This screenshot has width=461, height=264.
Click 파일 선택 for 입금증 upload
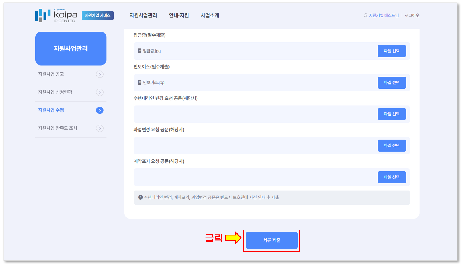tap(391, 51)
